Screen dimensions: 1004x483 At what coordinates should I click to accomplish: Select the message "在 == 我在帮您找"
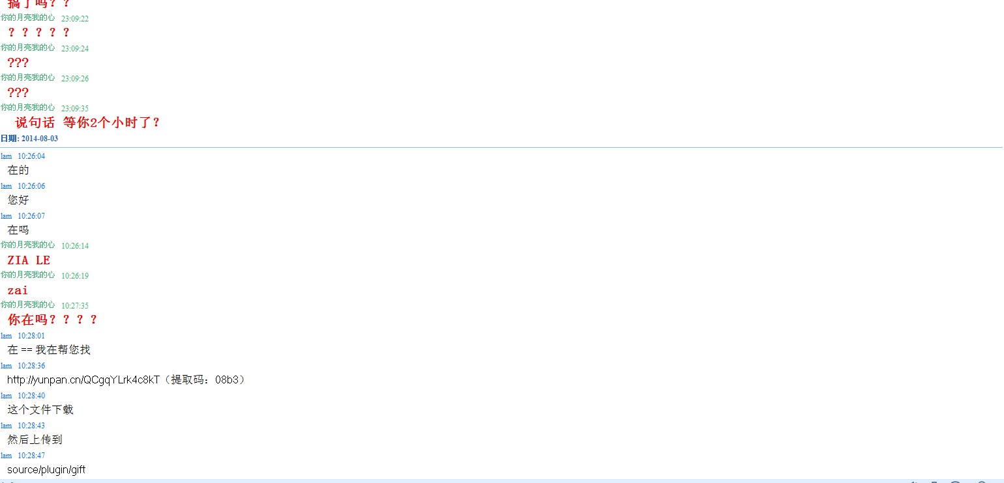(49, 350)
